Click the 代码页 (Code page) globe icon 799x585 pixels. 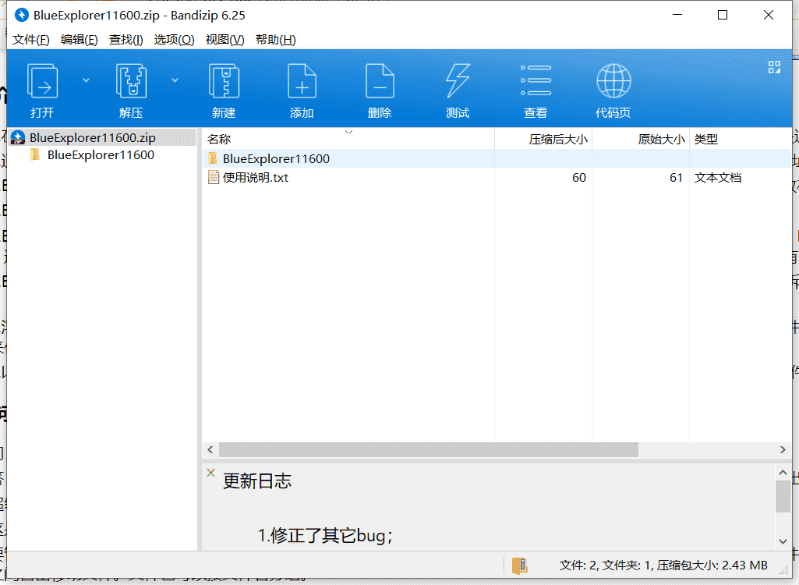click(613, 80)
